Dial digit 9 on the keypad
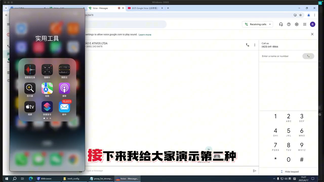The image size is (324, 182). click(x=302, y=146)
